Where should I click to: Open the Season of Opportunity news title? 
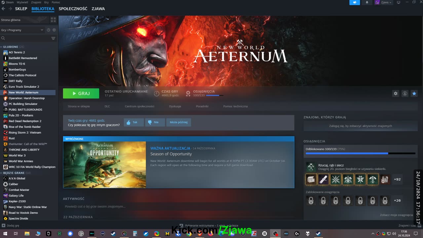[171, 154]
